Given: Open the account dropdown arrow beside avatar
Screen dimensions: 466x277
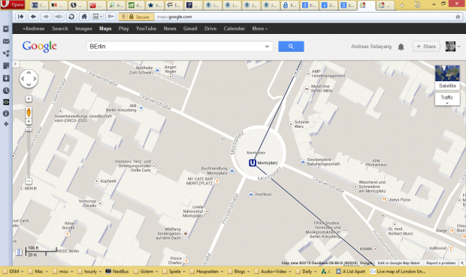Looking at the screenshot, I should 459,47.
